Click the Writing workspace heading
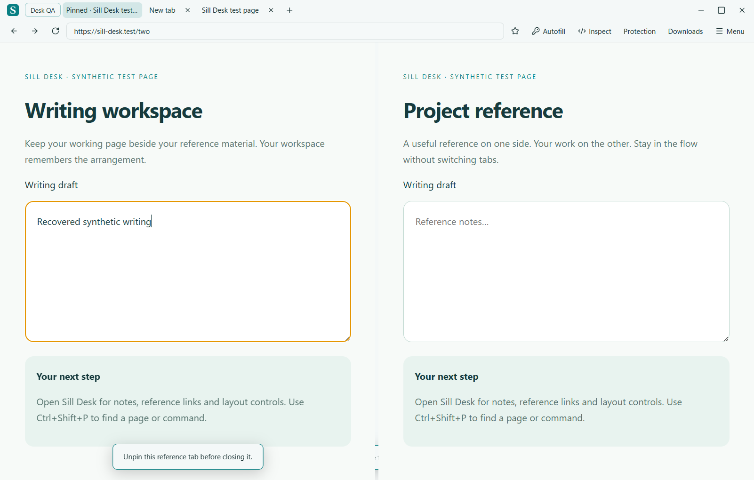Image resolution: width=754 pixels, height=480 pixels. [113, 111]
